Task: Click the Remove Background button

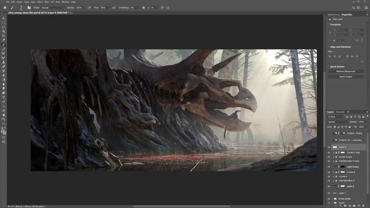Action: pyautogui.click(x=346, y=72)
